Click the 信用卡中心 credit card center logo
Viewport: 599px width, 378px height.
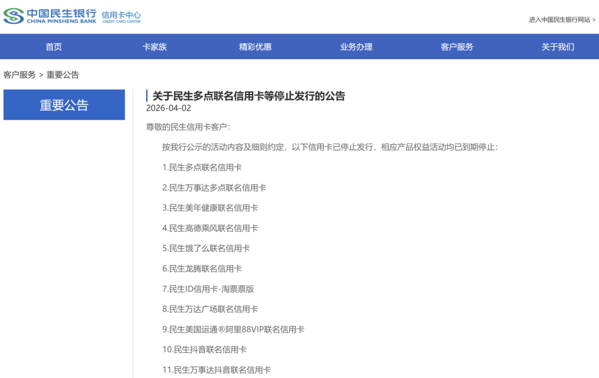(119, 16)
